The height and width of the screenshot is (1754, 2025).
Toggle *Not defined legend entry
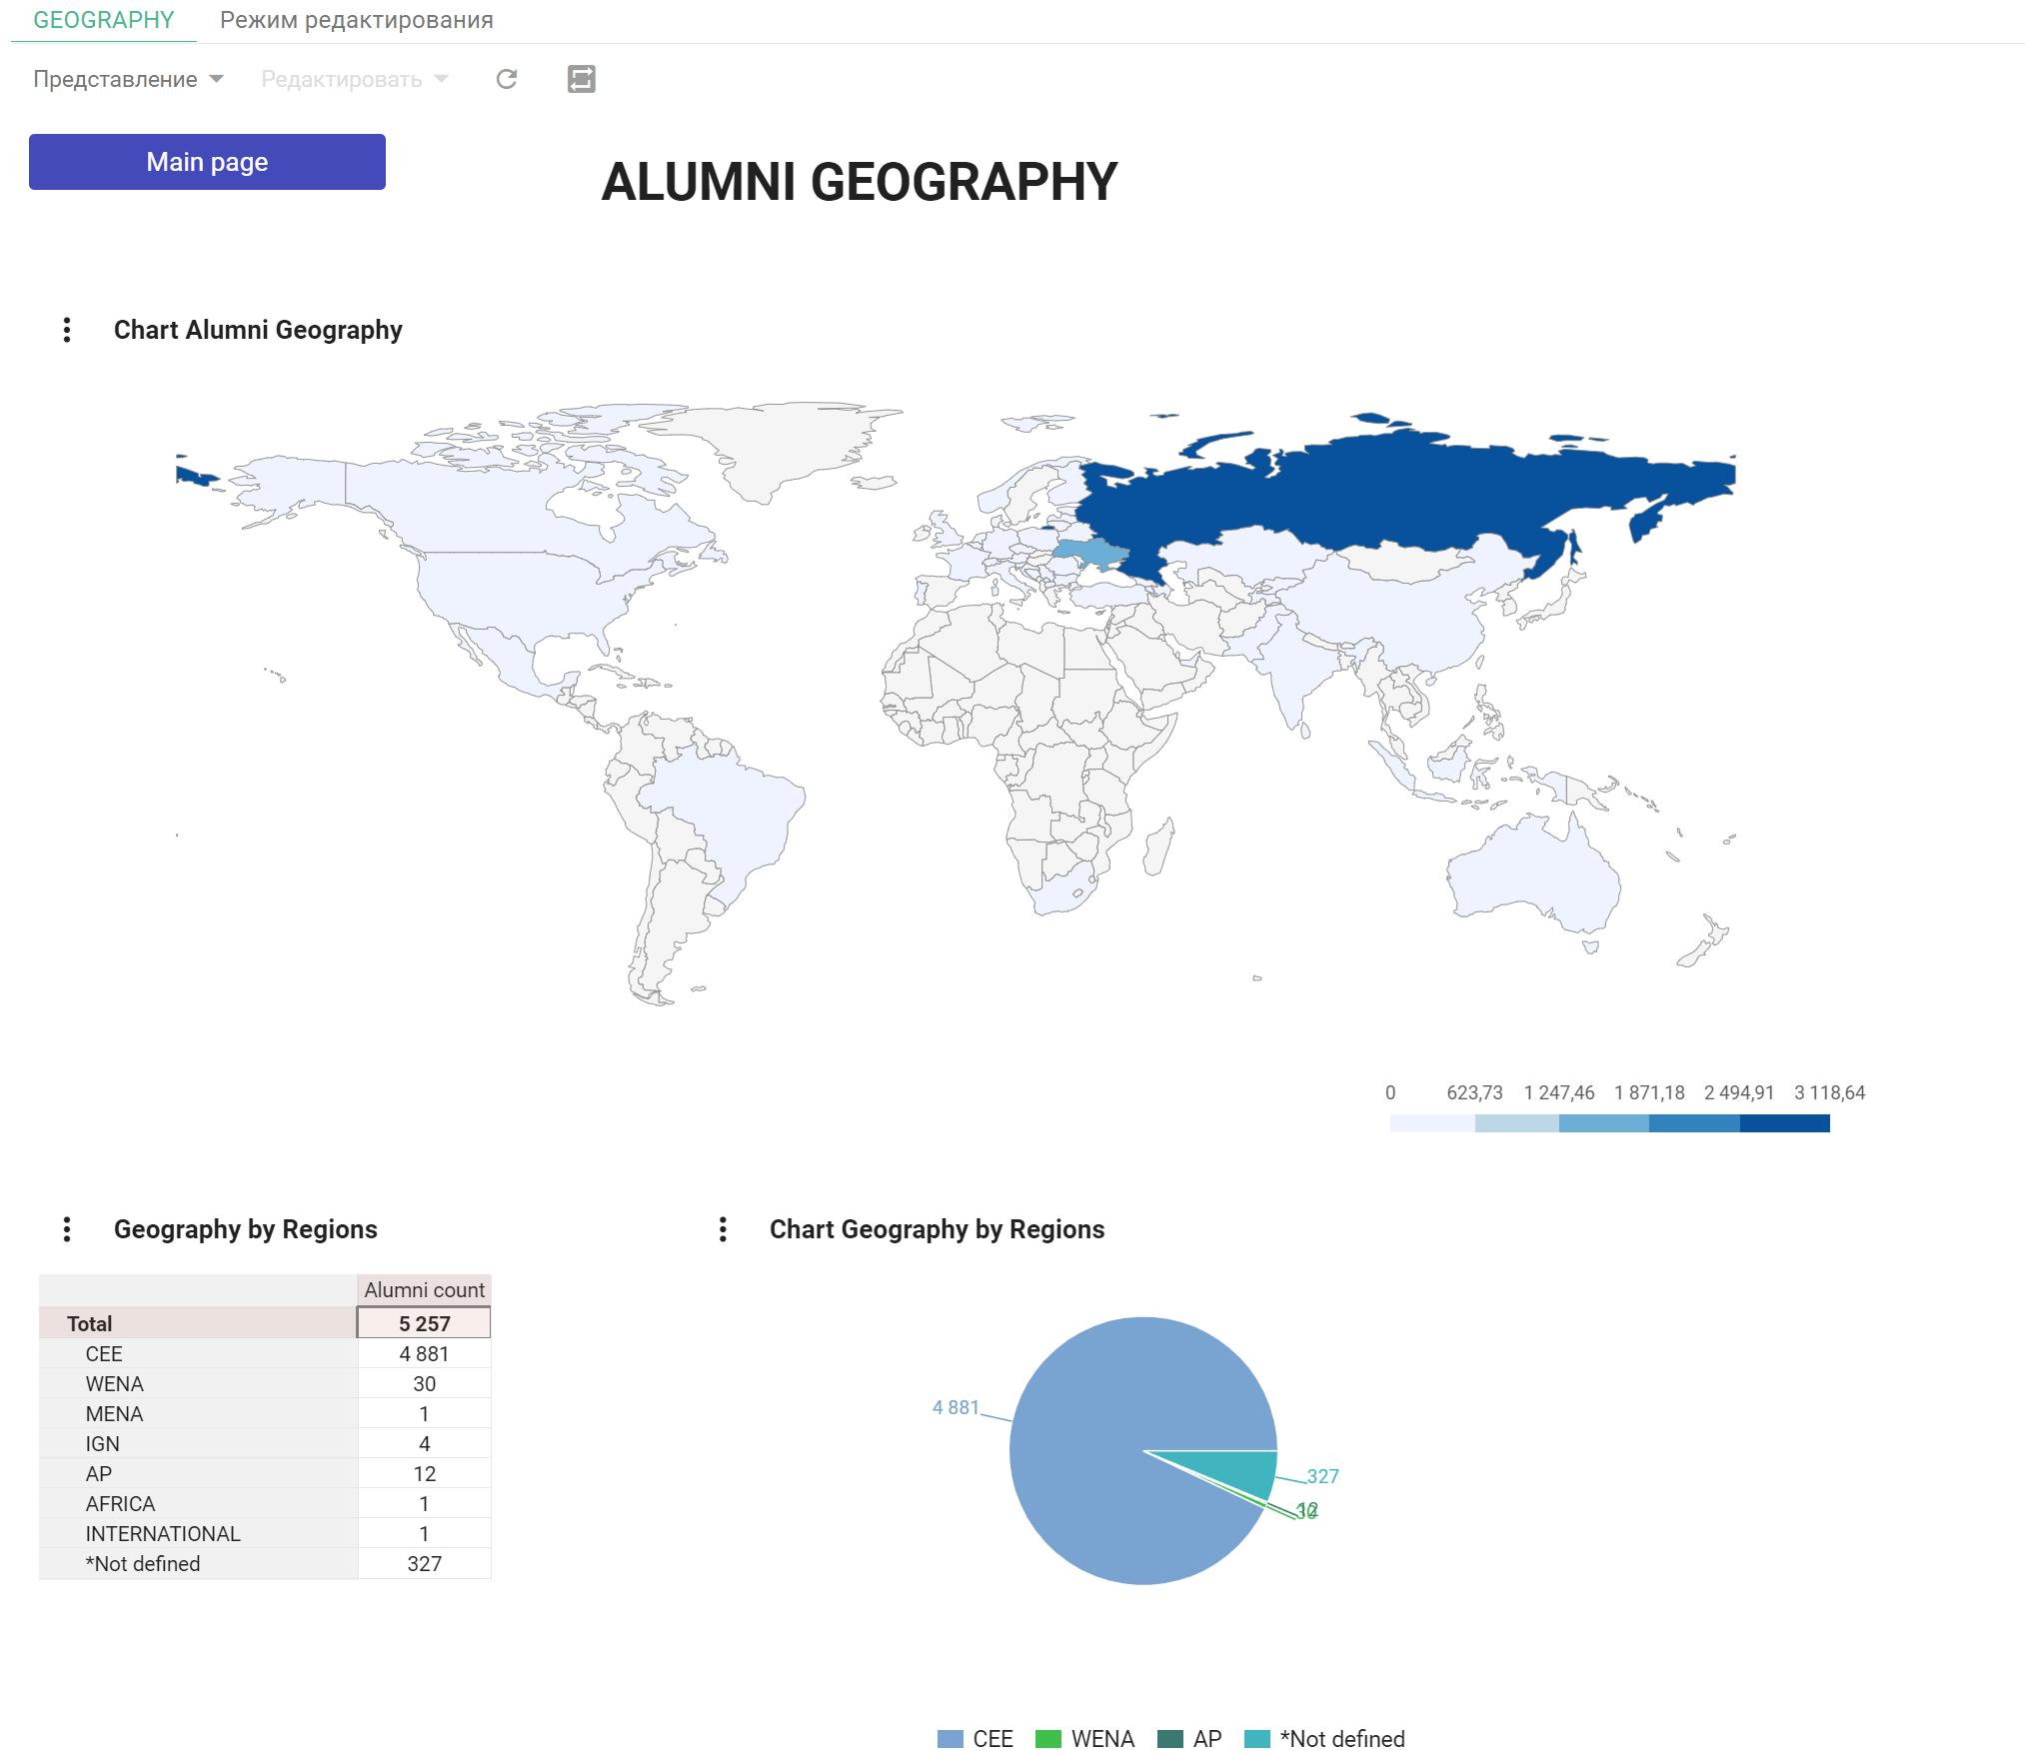coord(1324,1739)
